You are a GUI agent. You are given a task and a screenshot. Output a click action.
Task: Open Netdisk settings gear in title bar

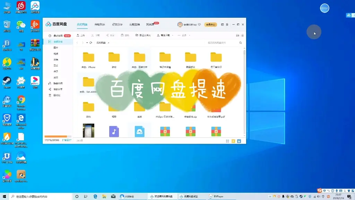227,25
